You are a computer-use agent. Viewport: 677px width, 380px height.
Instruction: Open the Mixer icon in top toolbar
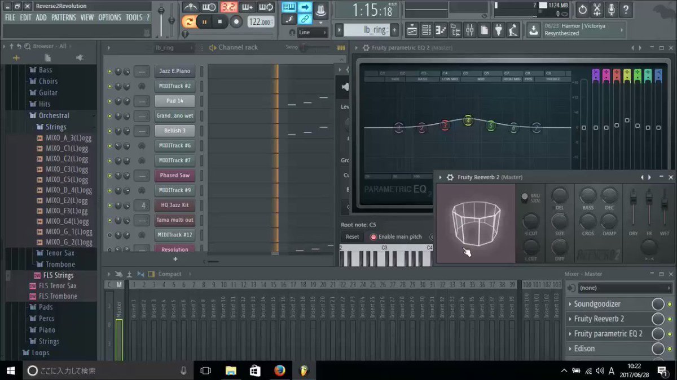[x=470, y=30]
